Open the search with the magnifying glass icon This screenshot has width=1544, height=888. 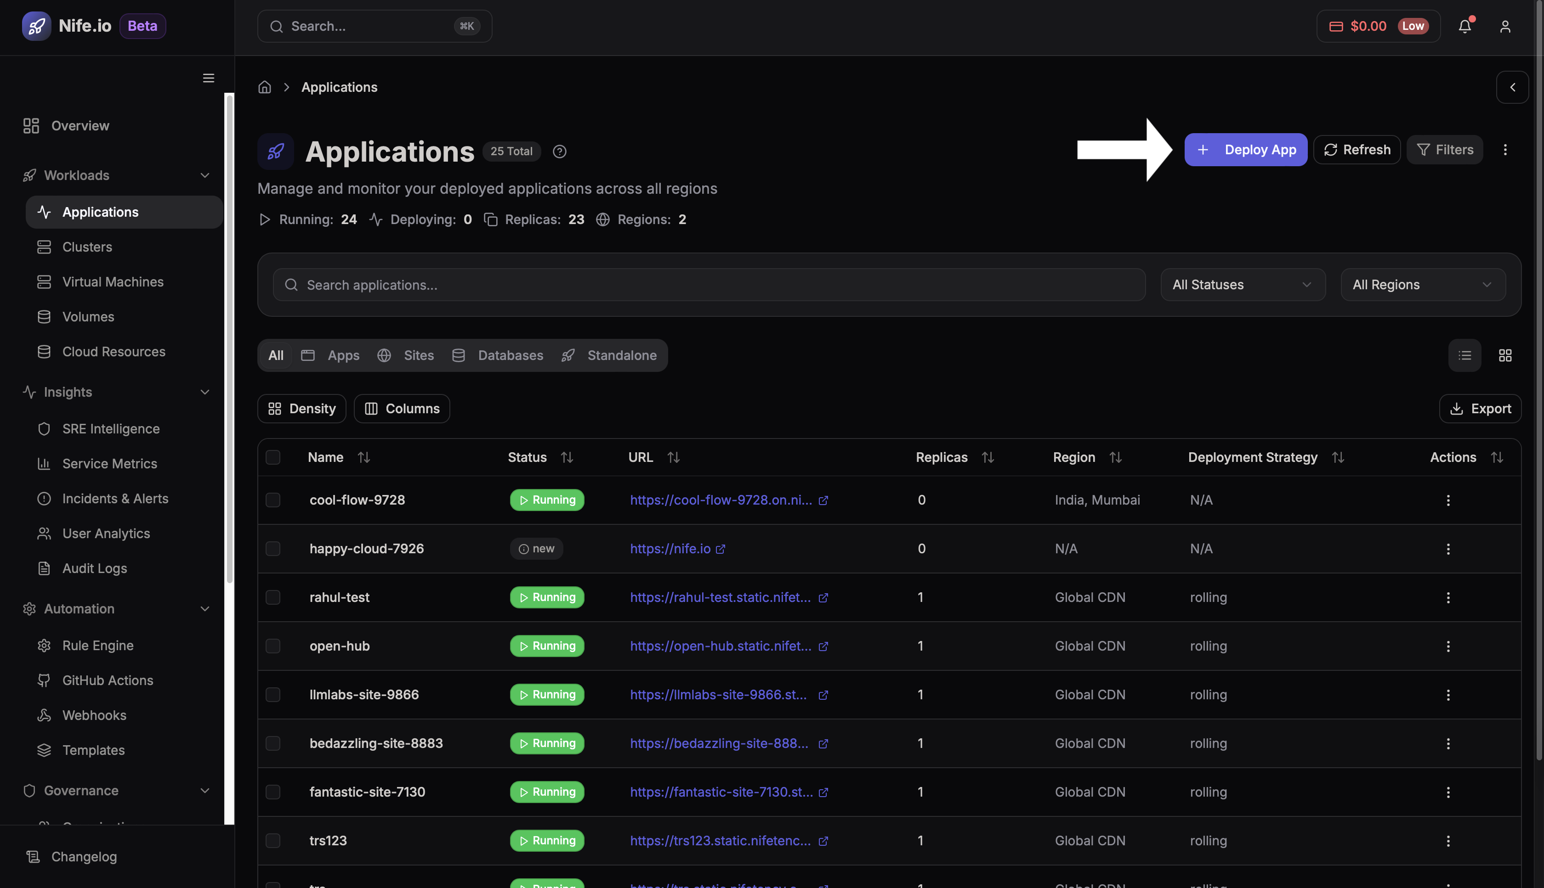click(x=277, y=26)
